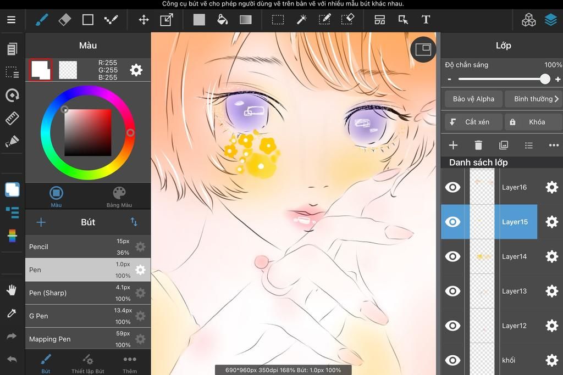Toggle the Khóa lock button
Screen dimensions: 563x375
[534, 122]
